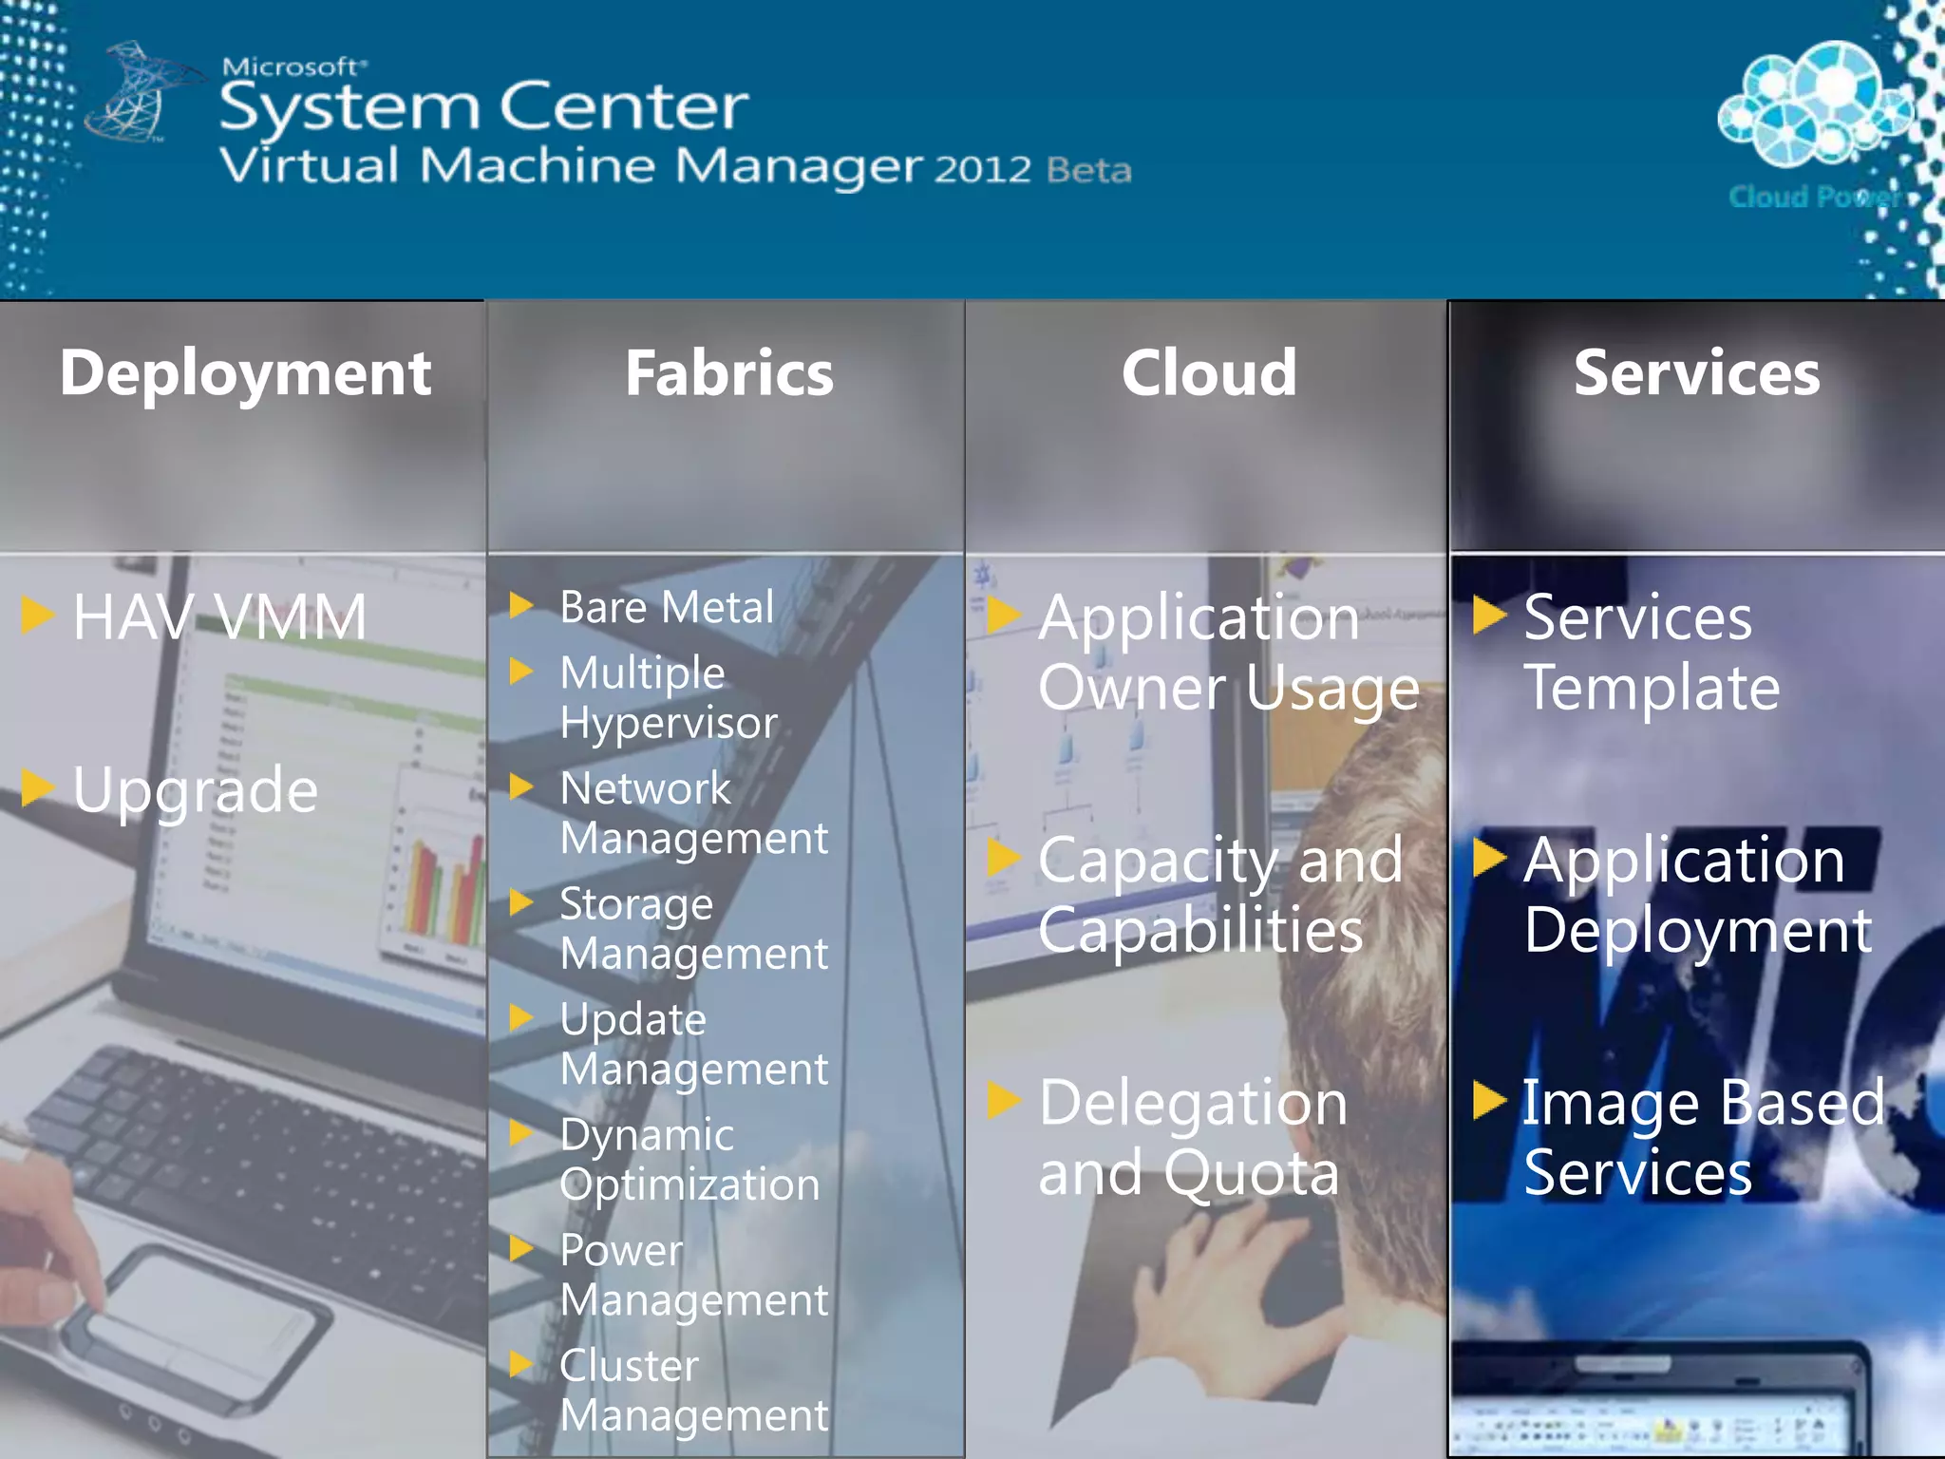Click the arrow bullet beside Power Management
1945x1459 pixels.
522,1248
